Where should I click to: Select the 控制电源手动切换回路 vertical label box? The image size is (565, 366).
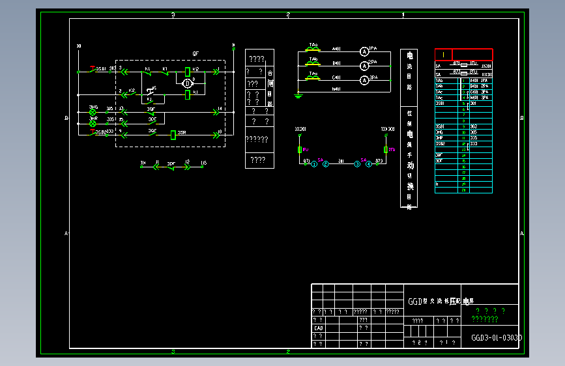(x=409, y=157)
